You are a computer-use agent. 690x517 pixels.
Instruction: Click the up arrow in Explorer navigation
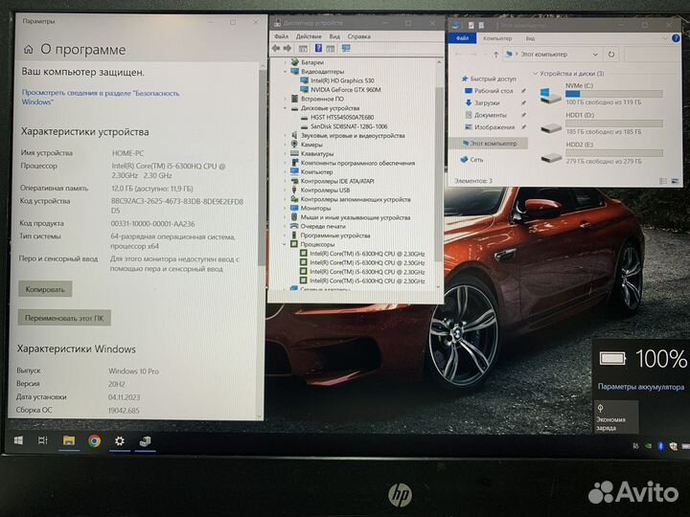496,55
